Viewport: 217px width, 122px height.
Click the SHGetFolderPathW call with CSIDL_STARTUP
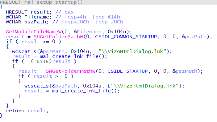71,71
